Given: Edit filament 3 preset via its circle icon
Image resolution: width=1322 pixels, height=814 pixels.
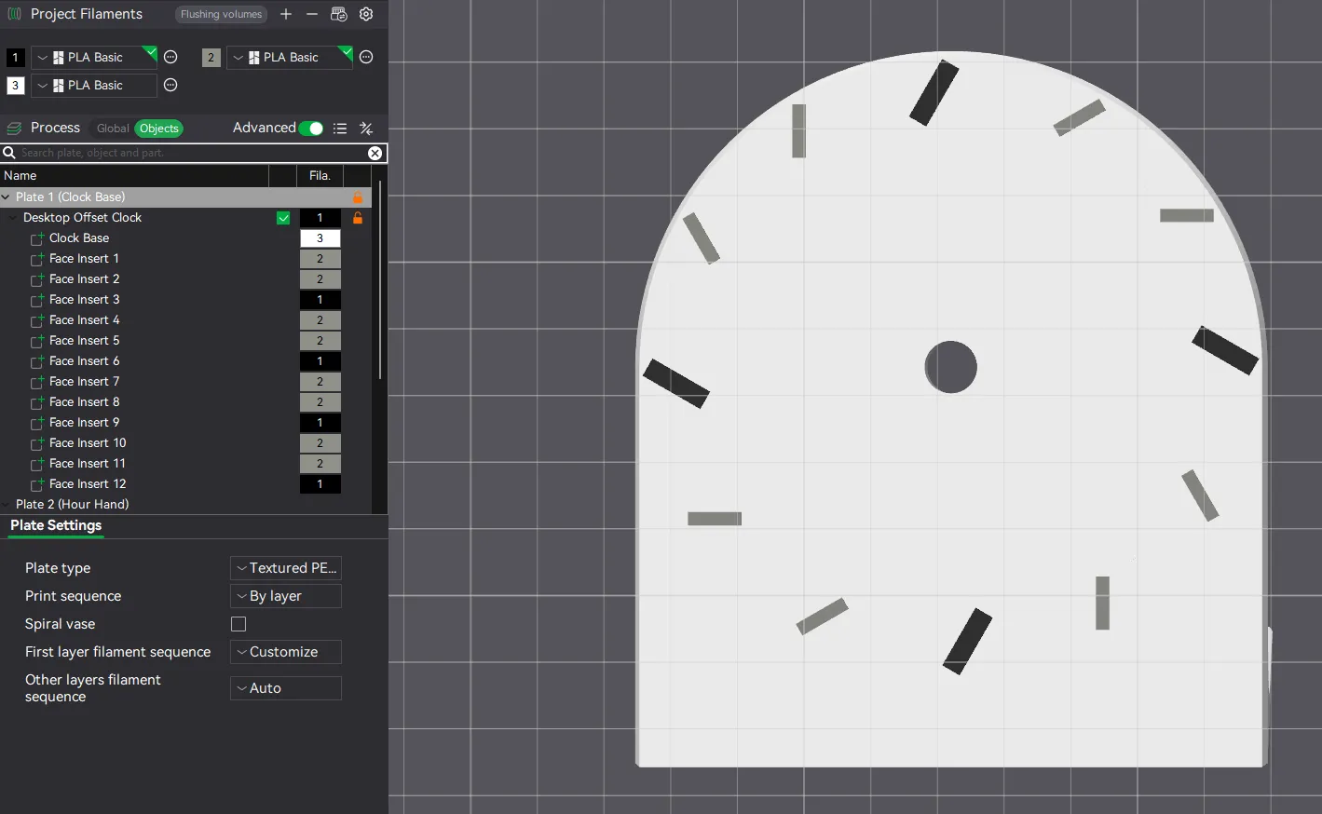Looking at the screenshot, I should [x=170, y=85].
